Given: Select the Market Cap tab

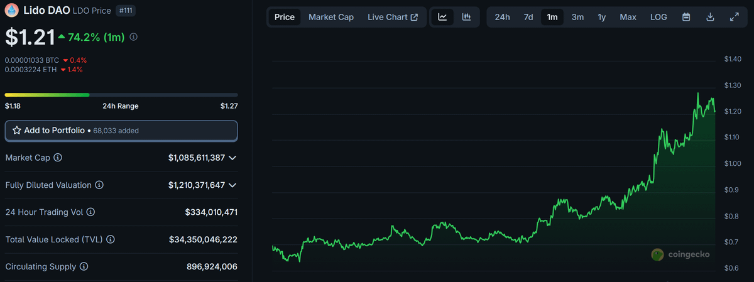Looking at the screenshot, I should [x=331, y=17].
